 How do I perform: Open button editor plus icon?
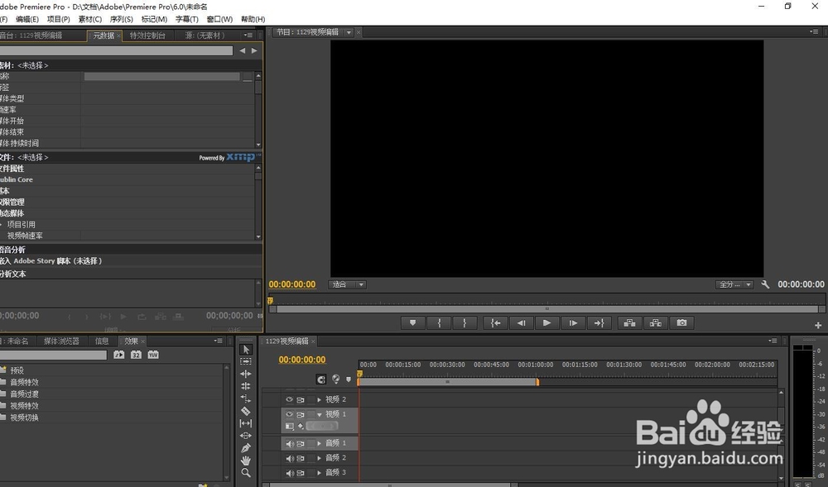click(x=818, y=325)
